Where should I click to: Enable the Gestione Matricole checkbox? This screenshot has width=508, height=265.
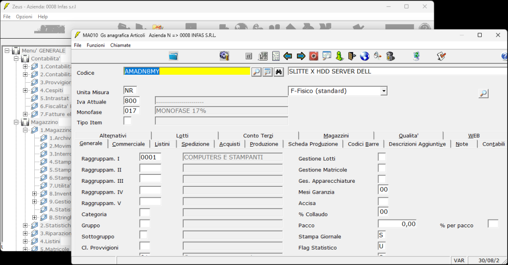coord(381,168)
